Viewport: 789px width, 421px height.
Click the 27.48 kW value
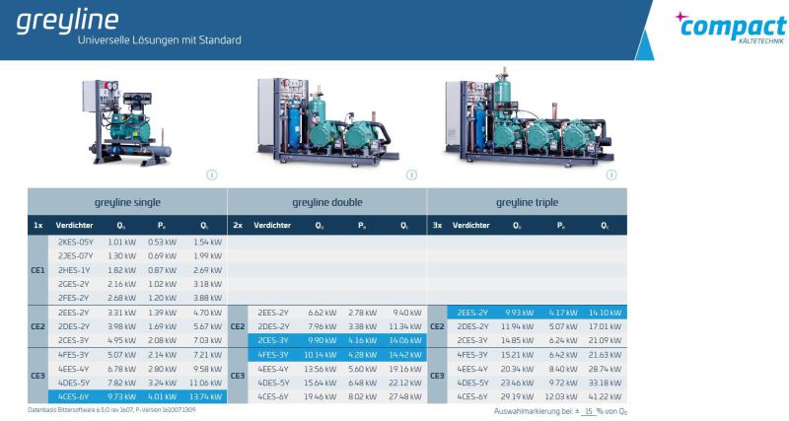[x=405, y=396]
